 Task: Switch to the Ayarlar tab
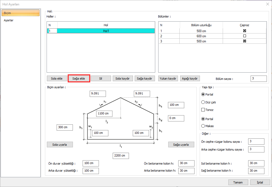tap(9, 20)
